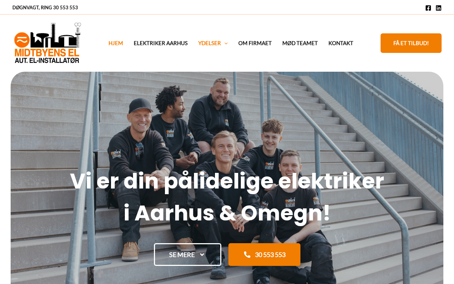Open the OM FIRMAET menu item
This screenshot has height=284, width=454.
coord(255,43)
